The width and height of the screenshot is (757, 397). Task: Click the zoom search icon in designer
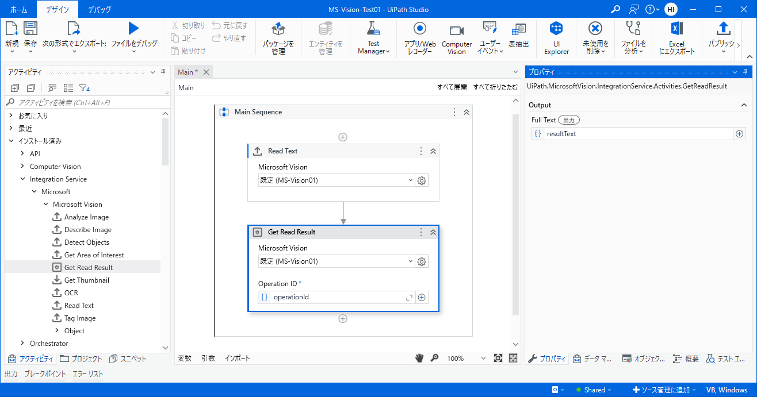tap(435, 358)
